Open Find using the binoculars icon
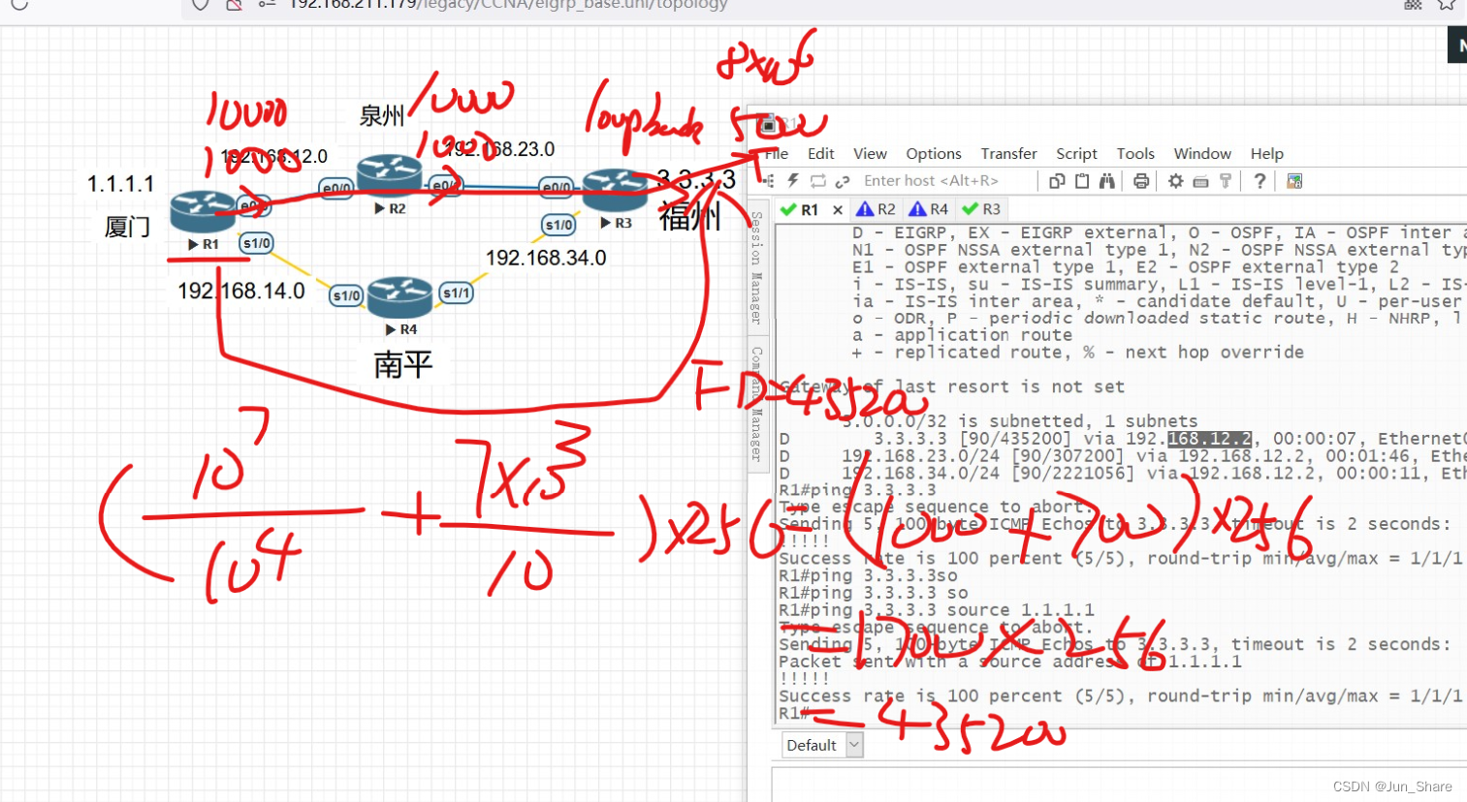 pos(1107,181)
